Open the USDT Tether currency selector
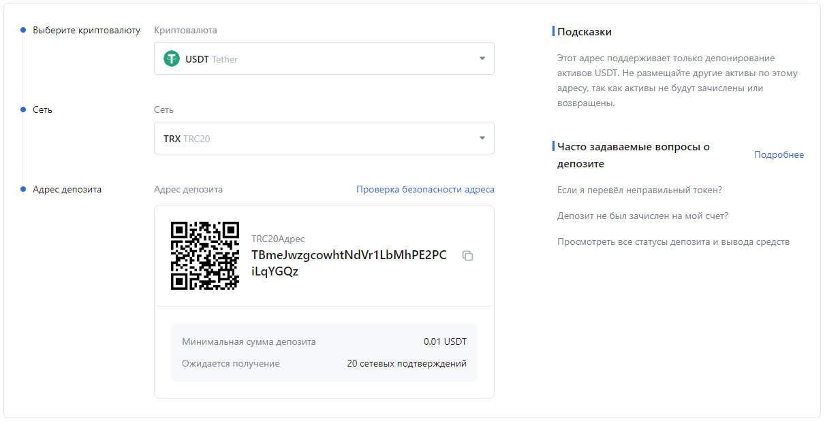Viewport: 825px width, 421px height. pos(324,59)
